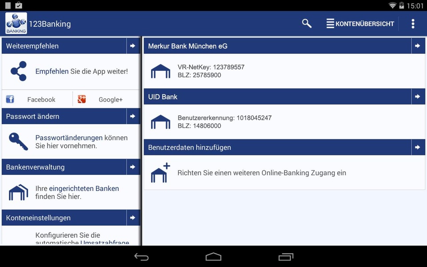Share via Facebook label
427x267 pixels.
41,100
